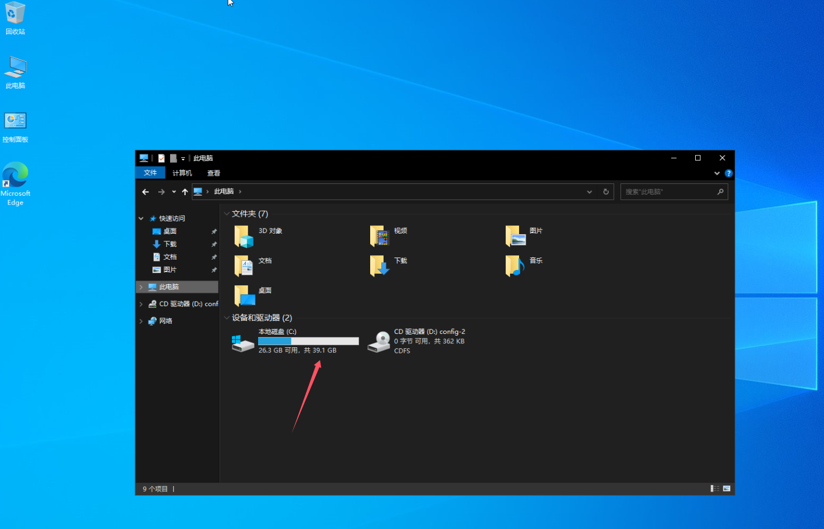Image resolution: width=824 pixels, height=529 pixels.
Task: Click the 9 个项目 status text
Action: (155, 489)
